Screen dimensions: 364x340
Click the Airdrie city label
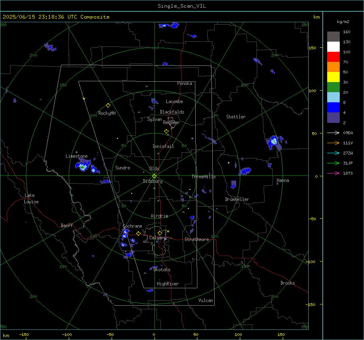(x=159, y=216)
